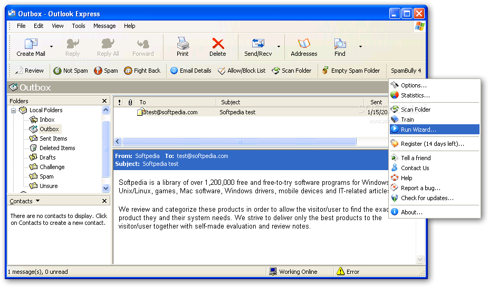Delete the selected message
Image resolution: width=489 pixels, height=287 pixels.
coord(218,47)
